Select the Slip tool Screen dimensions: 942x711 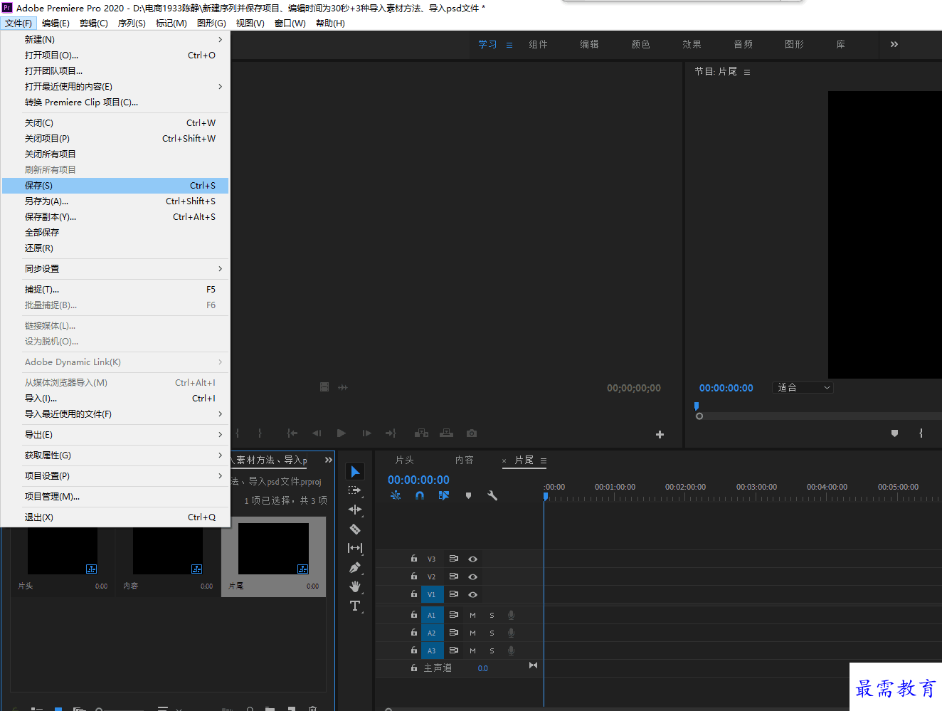tap(355, 548)
